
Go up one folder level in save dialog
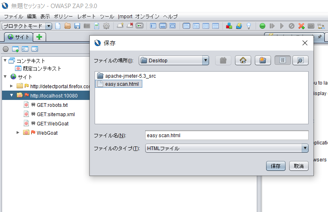click(223, 60)
